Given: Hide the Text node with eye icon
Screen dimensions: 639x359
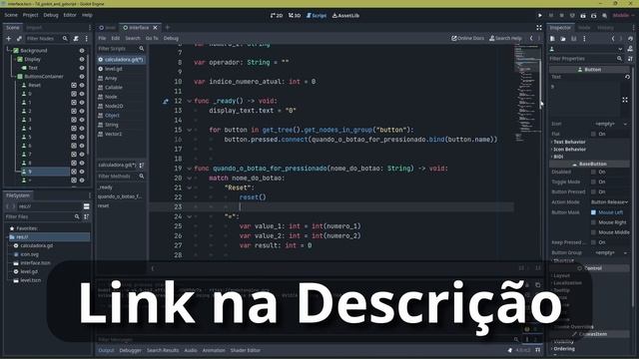Looking at the screenshot, I should (82, 68).
